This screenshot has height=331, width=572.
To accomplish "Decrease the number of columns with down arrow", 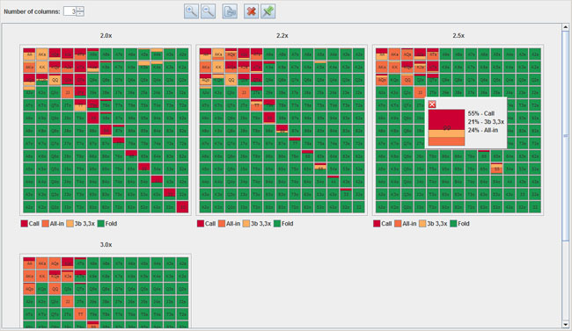I will (80, 13).
